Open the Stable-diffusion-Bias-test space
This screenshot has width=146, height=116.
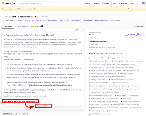pos(101,95)
